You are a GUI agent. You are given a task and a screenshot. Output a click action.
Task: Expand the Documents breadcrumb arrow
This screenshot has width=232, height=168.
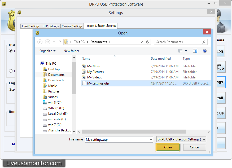110,42
